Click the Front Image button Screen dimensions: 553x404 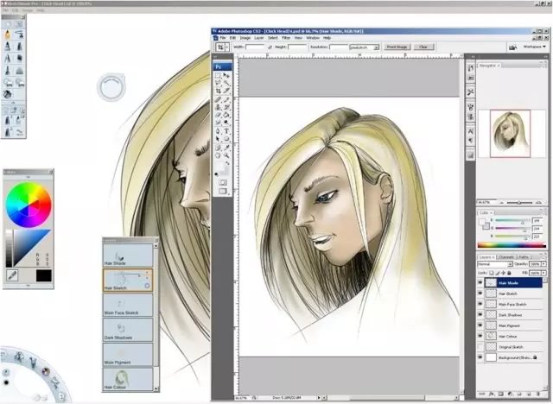coord(397,47)
